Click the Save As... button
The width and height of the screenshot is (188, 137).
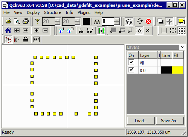click(x=170, y=121)
